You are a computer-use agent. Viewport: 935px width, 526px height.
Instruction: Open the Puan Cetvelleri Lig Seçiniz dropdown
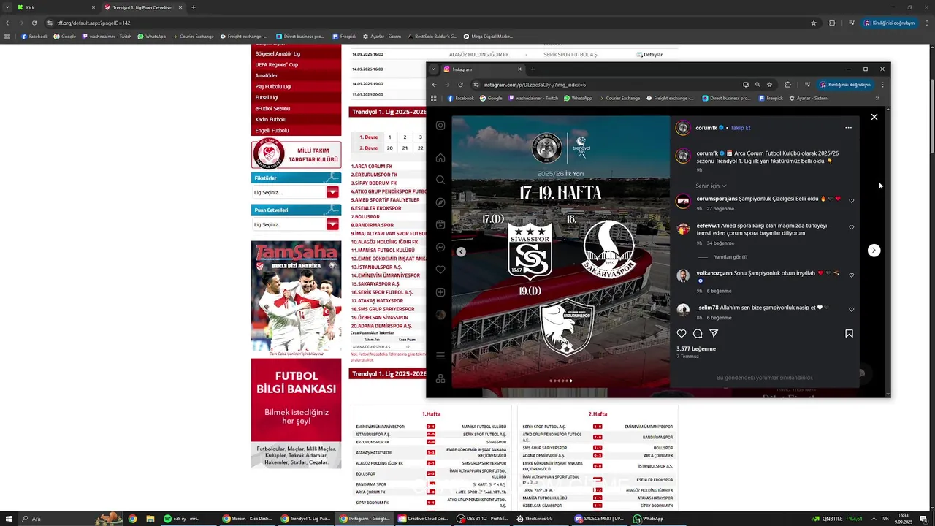pos(296,224)
